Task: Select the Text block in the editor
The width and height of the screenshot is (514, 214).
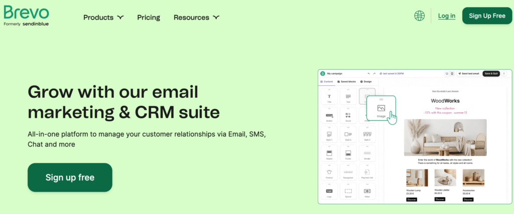Action: (x=348, y=97)
